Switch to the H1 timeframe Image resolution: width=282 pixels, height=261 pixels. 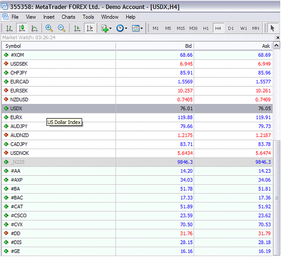click(206, 28)
